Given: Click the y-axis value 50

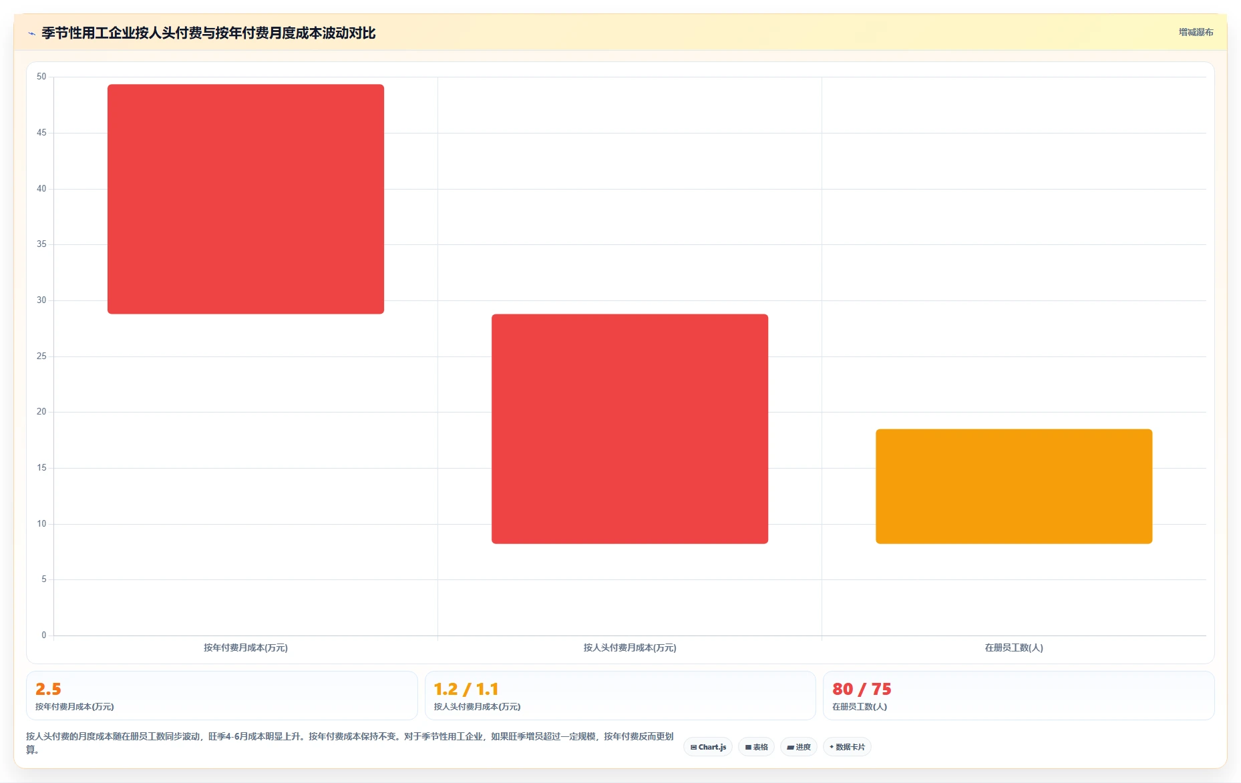Looking at the screenshot, I should pos(41,77).
